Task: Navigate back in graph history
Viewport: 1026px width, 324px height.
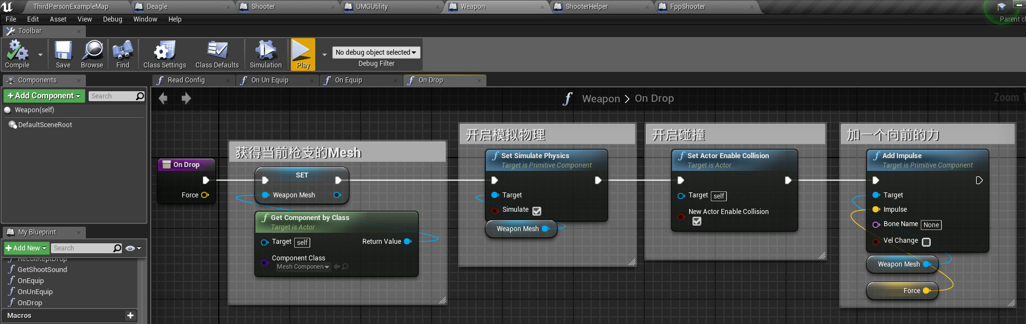Action: [x=163, y=98]
